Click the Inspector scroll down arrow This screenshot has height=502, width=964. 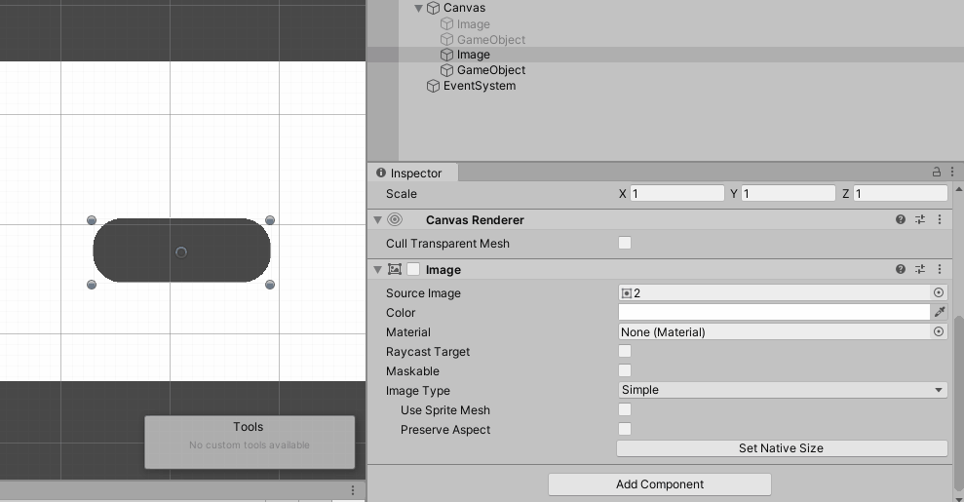click(x=959, y=498)
